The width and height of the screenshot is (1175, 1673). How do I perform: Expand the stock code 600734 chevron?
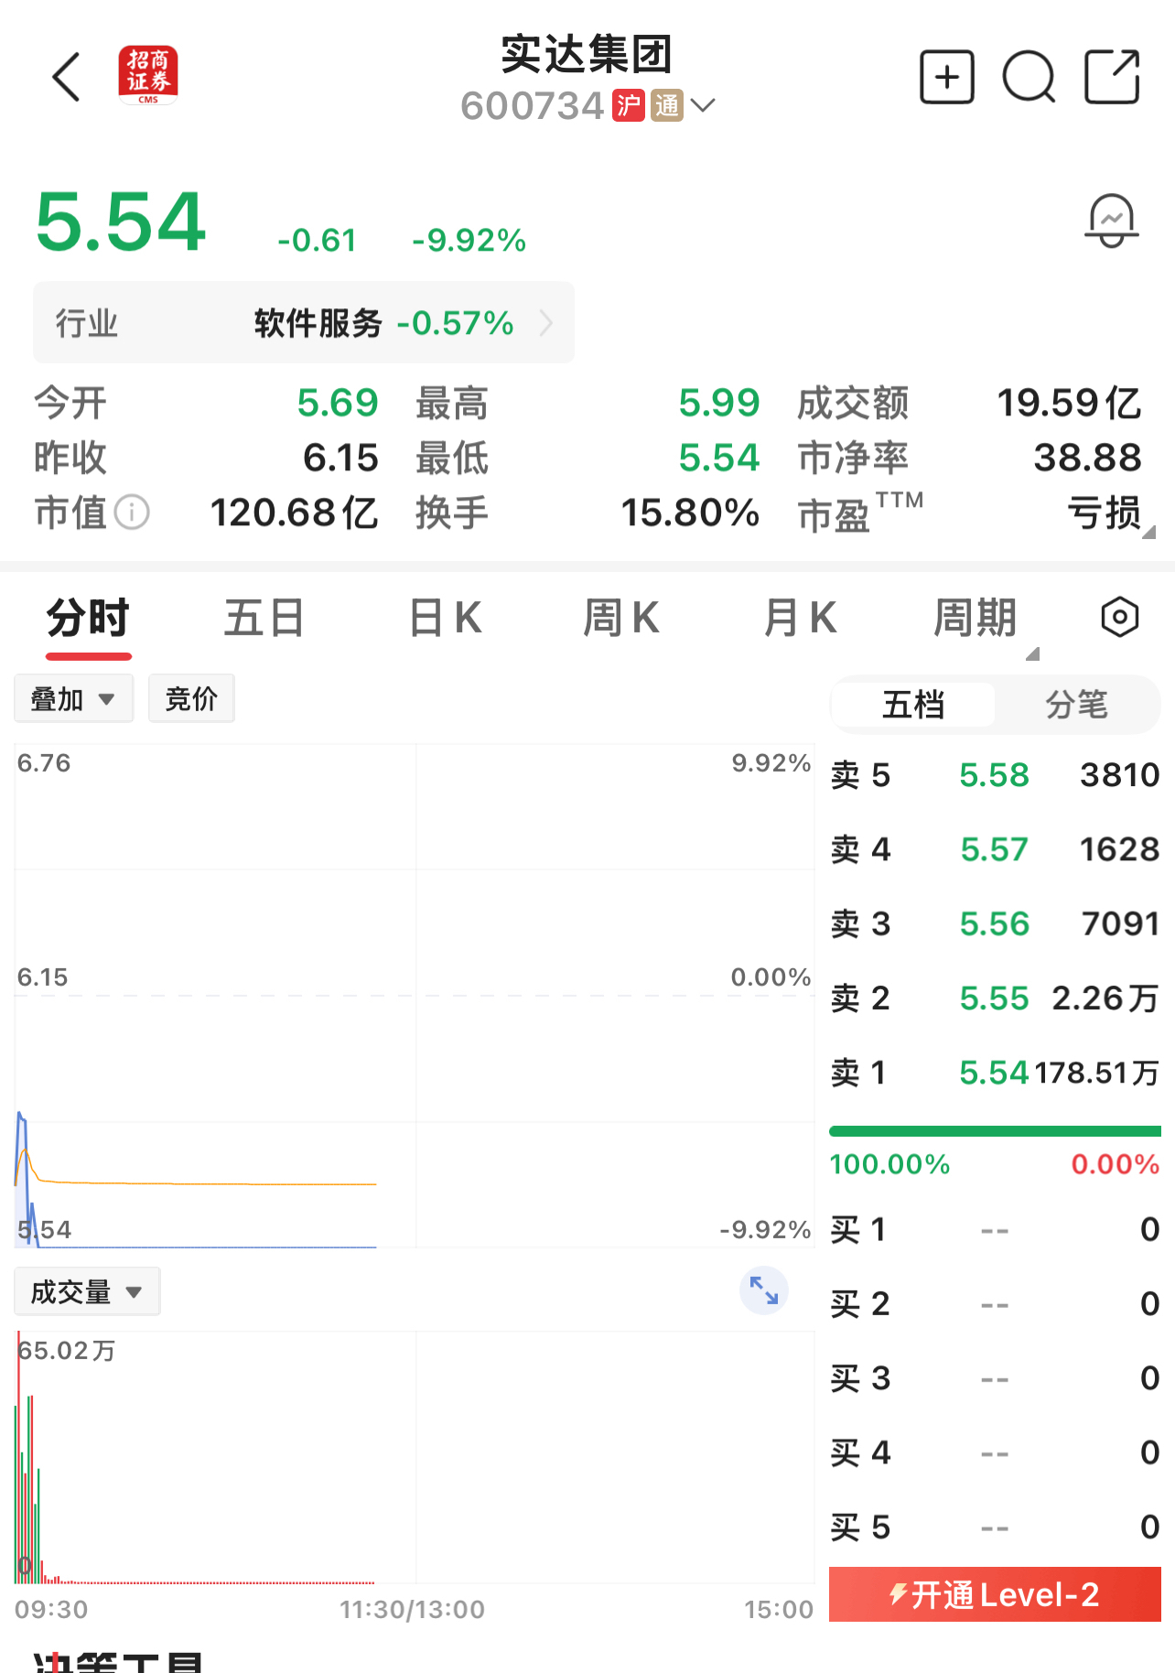pyautogui.click(x=703, y=106)
